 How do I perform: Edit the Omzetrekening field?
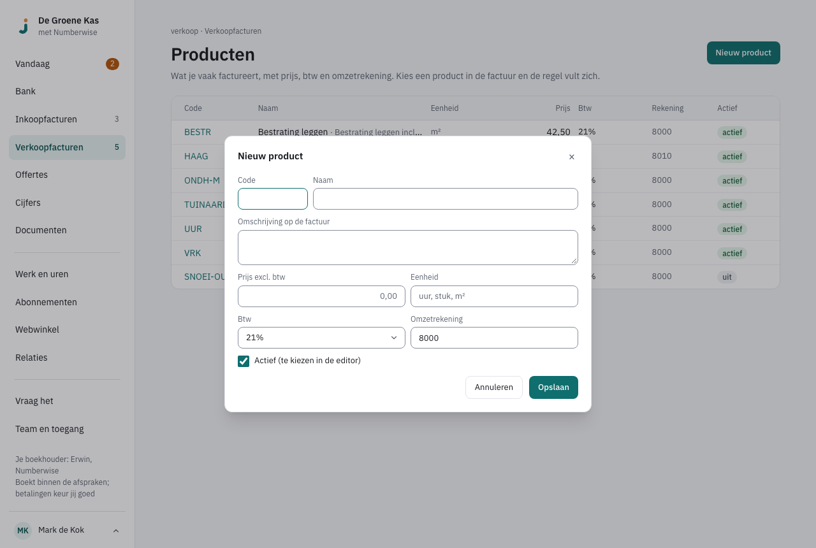[x=494, y=338]
